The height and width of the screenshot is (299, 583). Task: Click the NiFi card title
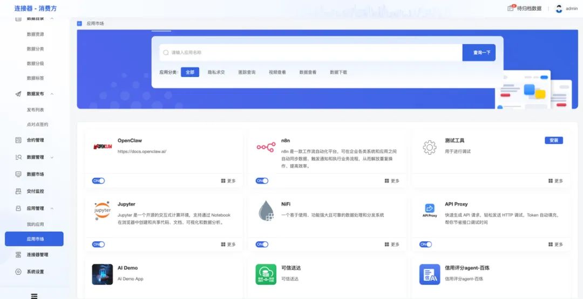286,204
